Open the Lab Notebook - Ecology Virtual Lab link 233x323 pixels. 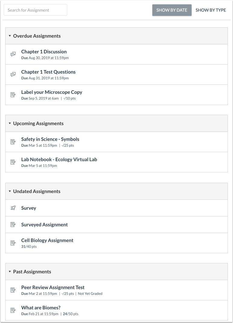click(59, 159)
